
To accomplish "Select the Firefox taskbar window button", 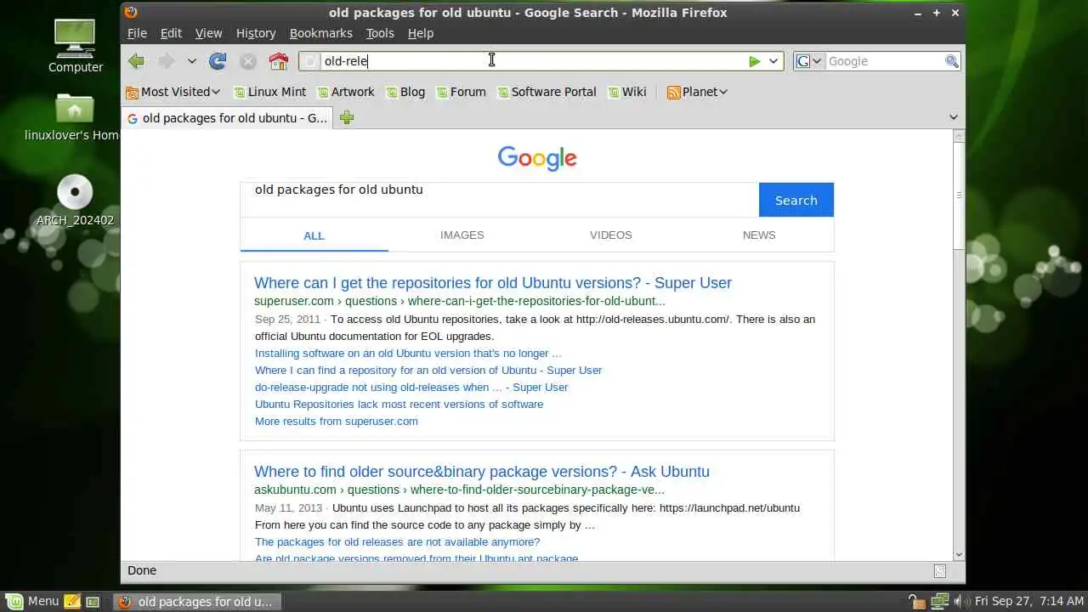I will [196, 601].
